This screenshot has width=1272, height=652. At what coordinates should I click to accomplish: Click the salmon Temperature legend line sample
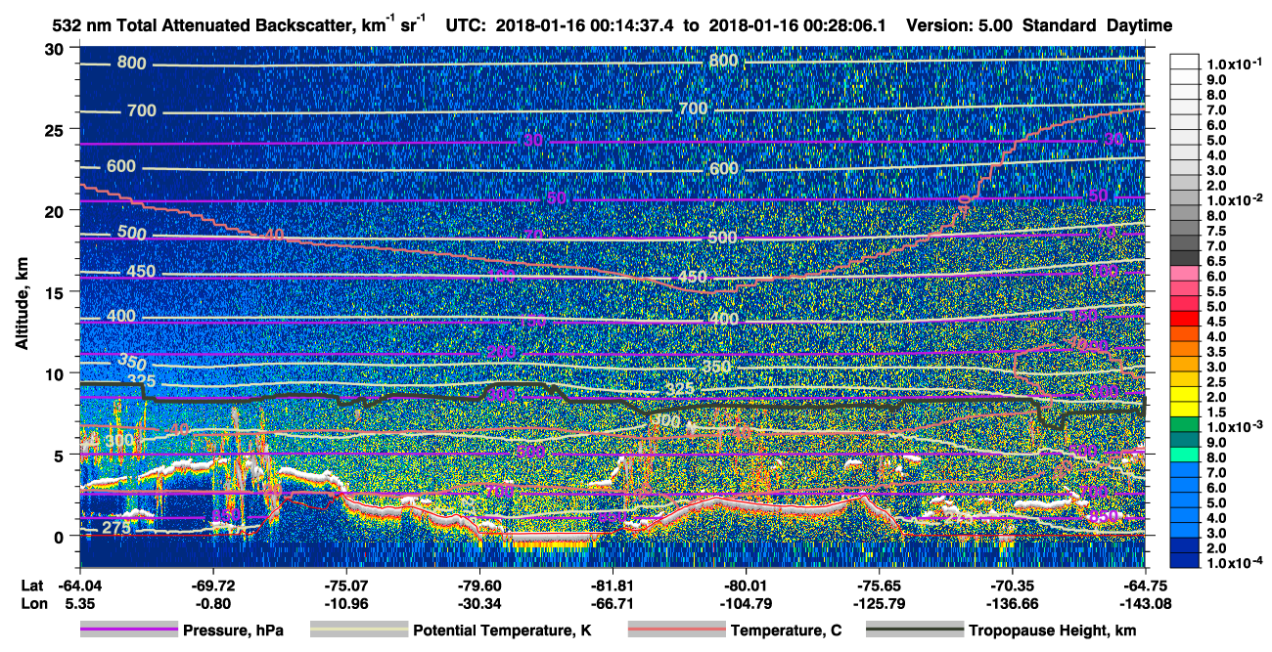tap(675, 630)
